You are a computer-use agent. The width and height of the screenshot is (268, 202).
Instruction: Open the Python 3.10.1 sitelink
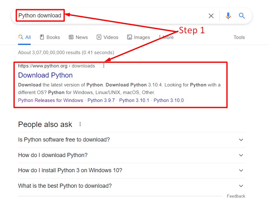[x=134, y=100]
